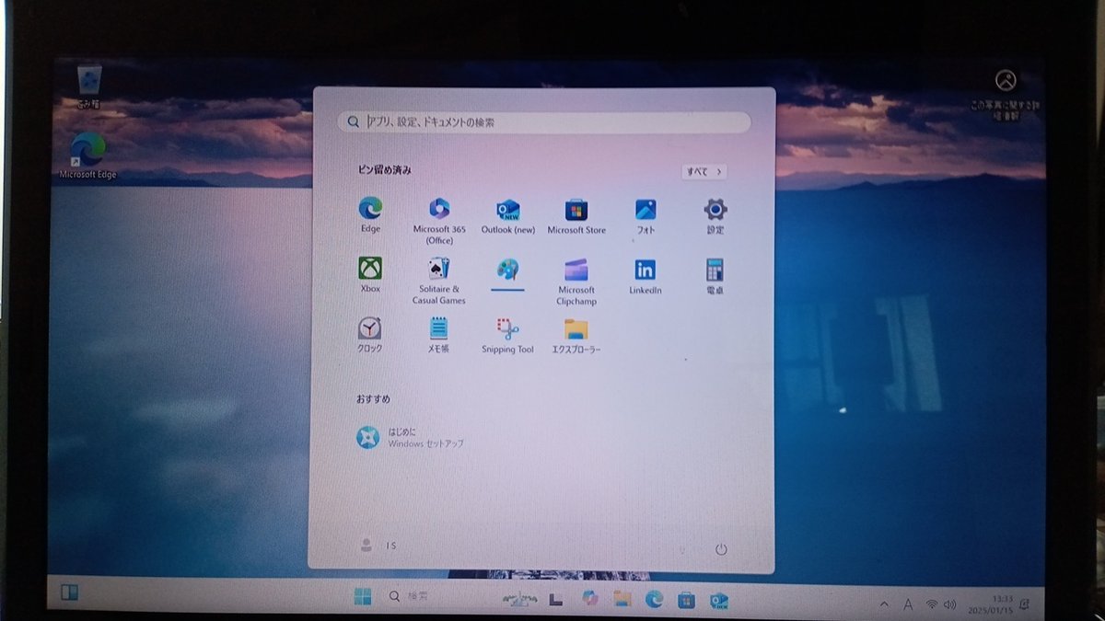Open the task view taskbar icon
Viewport: 1105px width, 621px height.
click(555, 598)
